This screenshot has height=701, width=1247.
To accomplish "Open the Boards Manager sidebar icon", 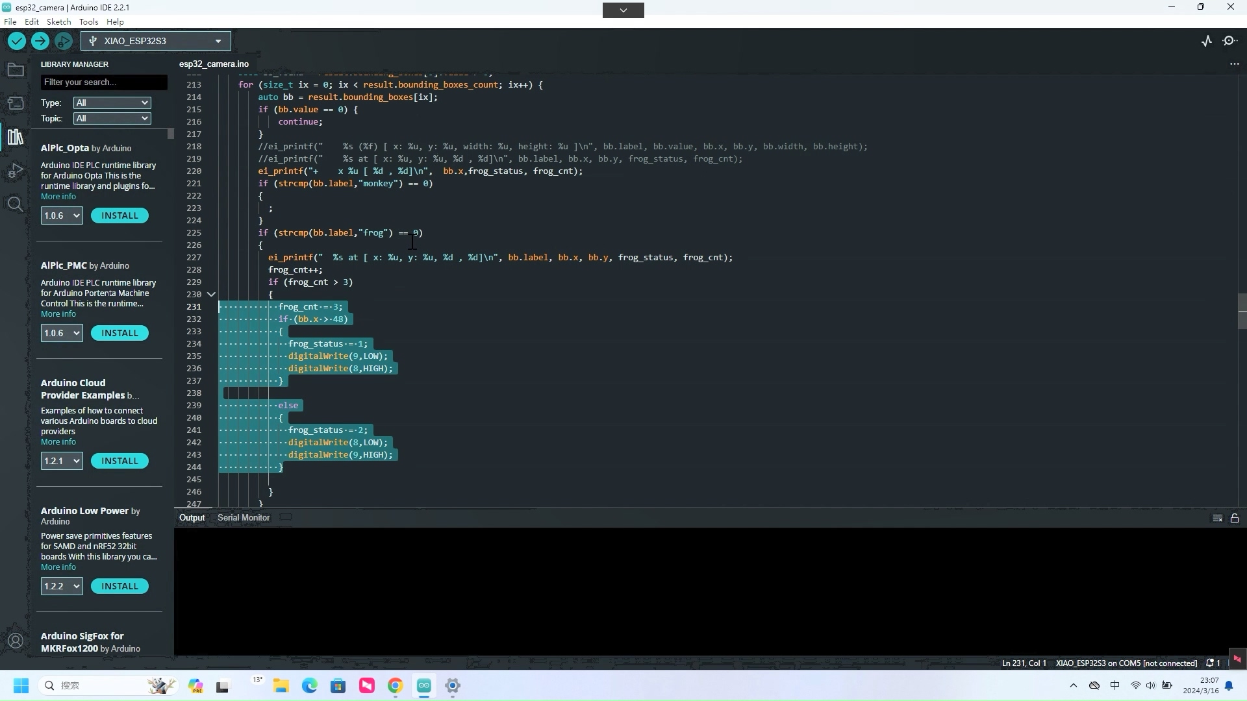I will 16,103.
